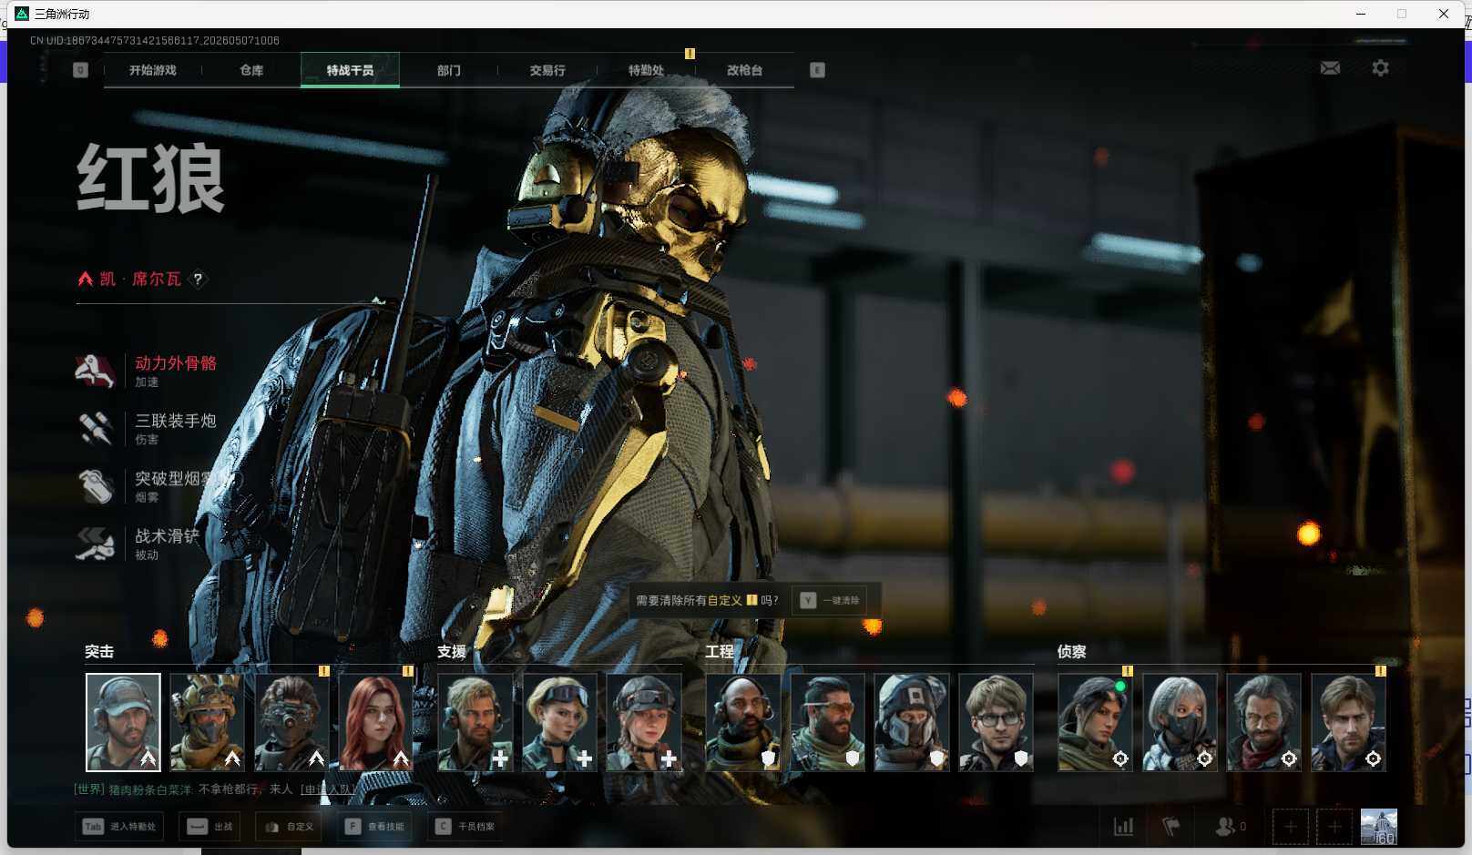
Task: Select the grey-bearded recon operator with red scarf
Action: point(1264,722)
